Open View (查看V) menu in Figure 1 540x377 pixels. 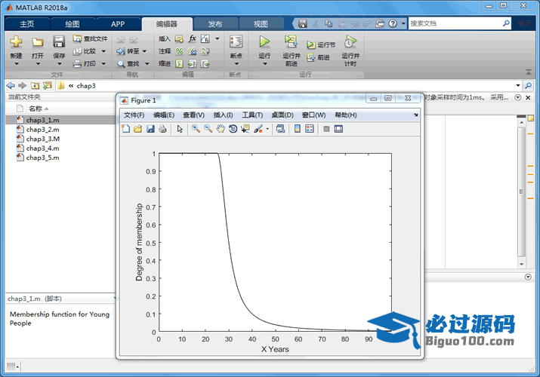193,115
